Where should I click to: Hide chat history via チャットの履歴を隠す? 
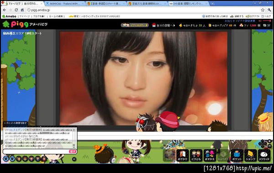pyautogui.click(x=16, y=123)
